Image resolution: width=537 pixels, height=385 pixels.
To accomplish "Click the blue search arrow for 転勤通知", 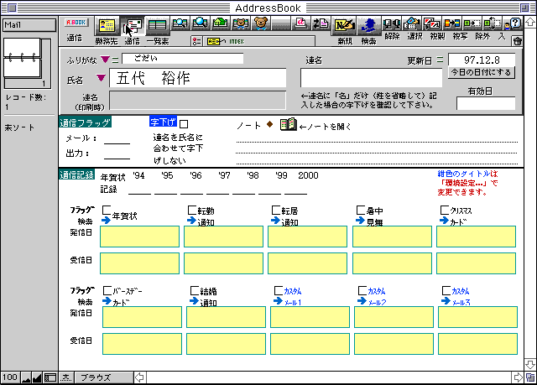I will (x=192, y=221).
